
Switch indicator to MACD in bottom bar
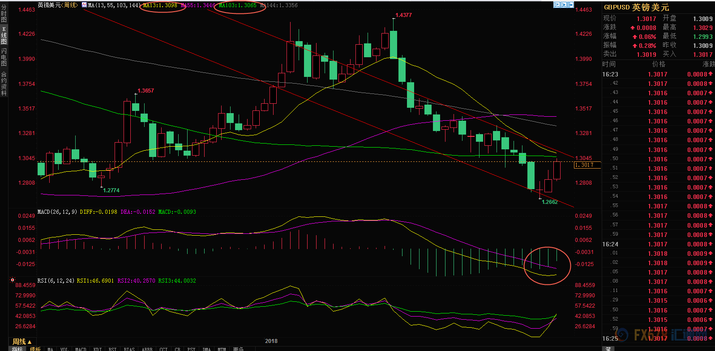pyautogui.click(x=81, y=349)
